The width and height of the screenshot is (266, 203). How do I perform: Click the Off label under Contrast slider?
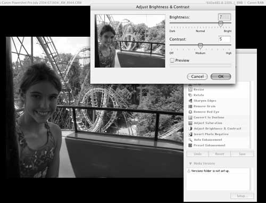[171, 53]
